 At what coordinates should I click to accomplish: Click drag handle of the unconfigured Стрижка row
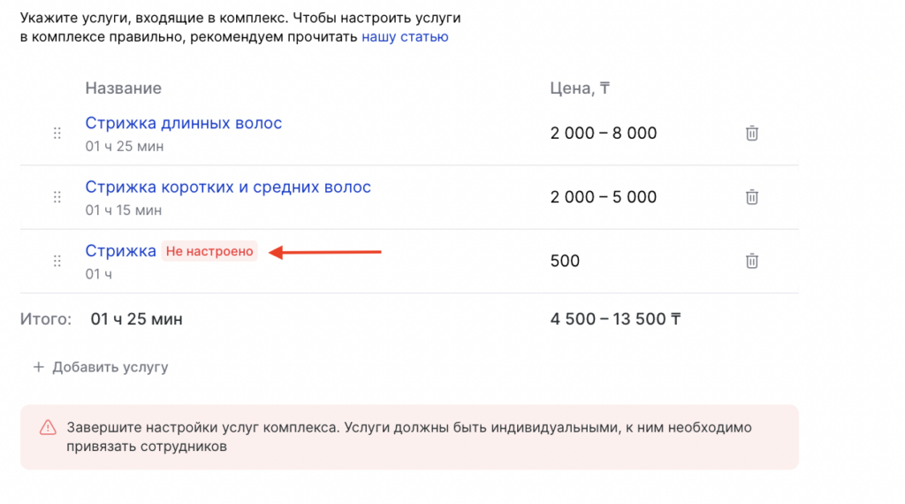pos(57,261)
